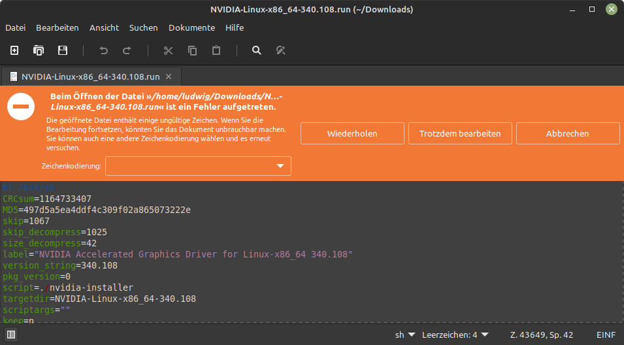
Task: Open the Suchen menu
Action: click(144, 28)
